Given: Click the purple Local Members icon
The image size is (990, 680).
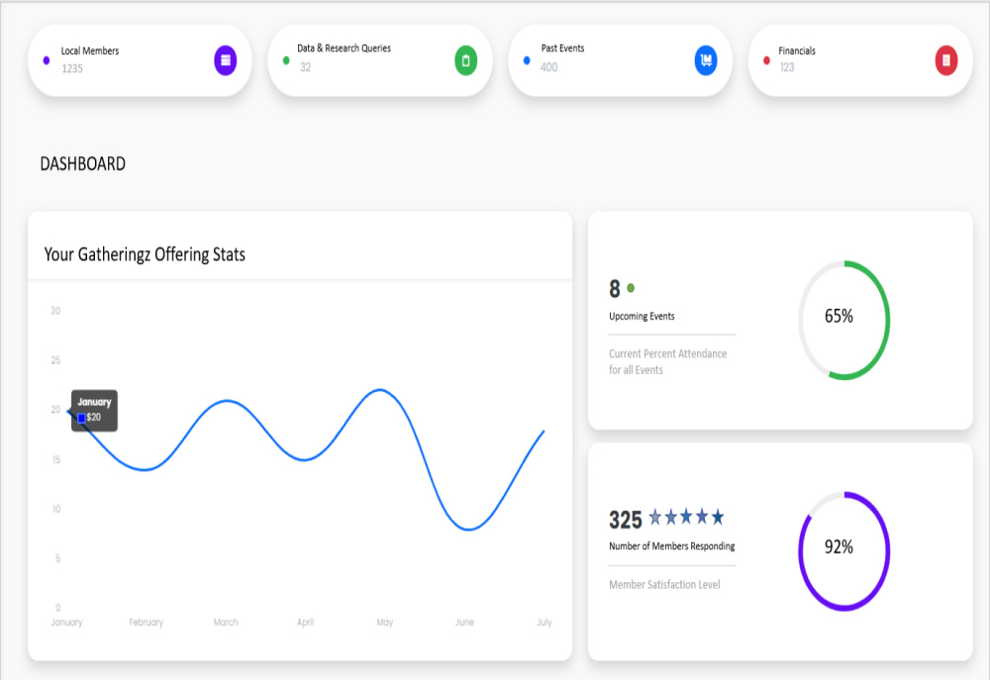Looking at the screenshot, I should click(226, 60).
